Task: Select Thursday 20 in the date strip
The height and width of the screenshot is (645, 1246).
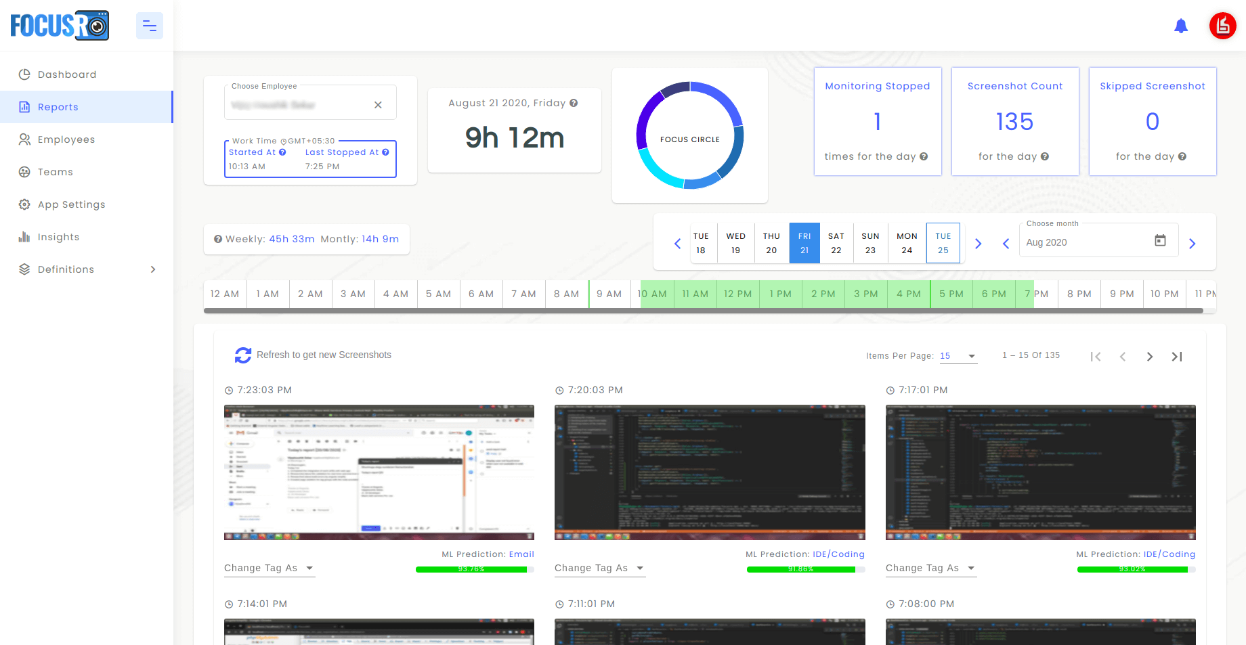Action: [771, 243]
